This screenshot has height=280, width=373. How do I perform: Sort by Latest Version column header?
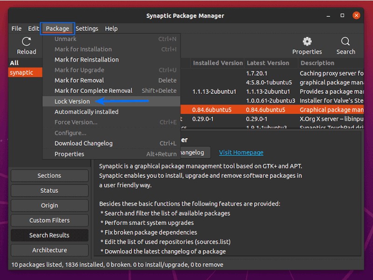(x=268, y=63)
